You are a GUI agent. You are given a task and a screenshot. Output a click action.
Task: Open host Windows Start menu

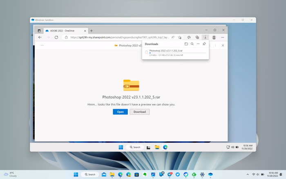click(x=76, y=175)
